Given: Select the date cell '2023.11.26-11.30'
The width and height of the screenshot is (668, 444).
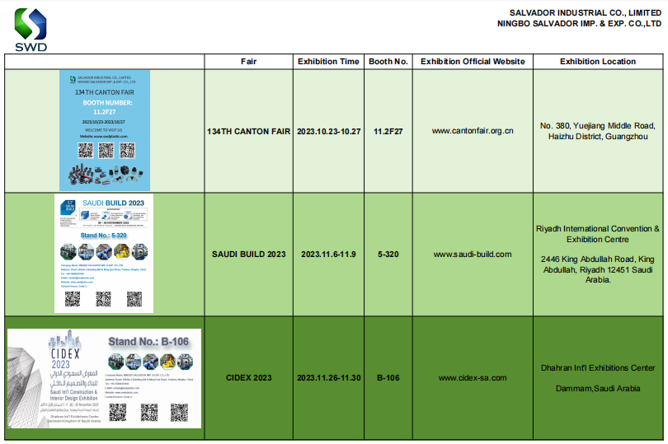Looking at the screenshot, I should [x=328, y=377].
